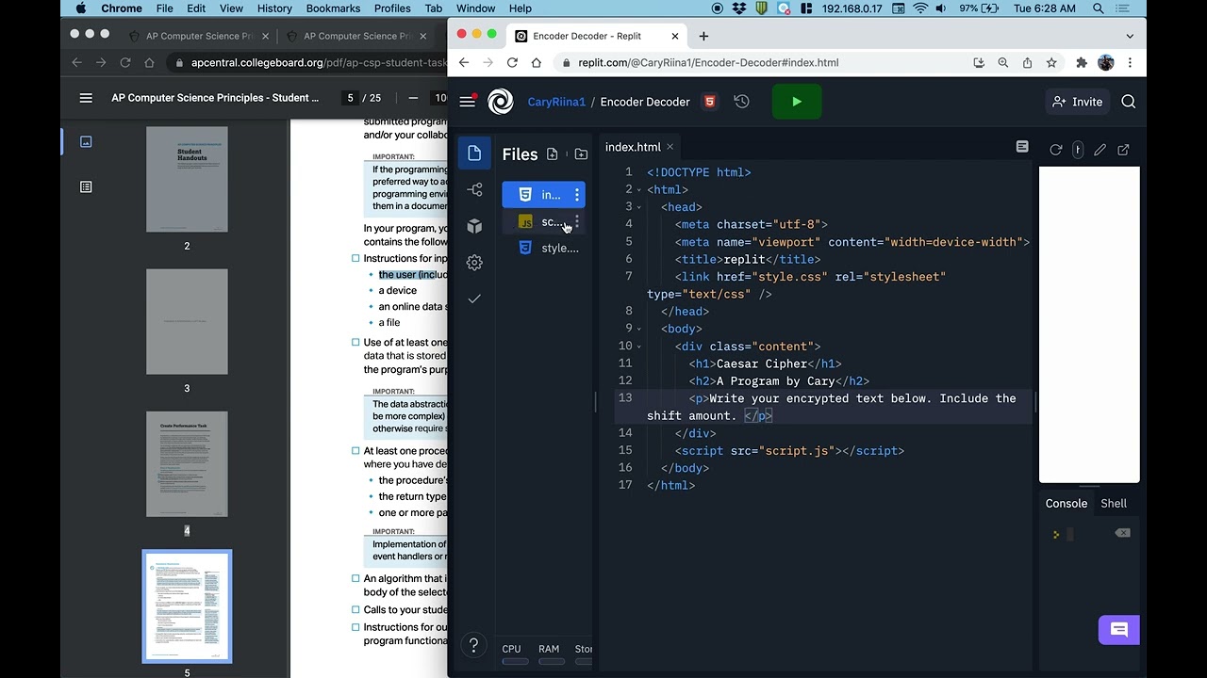Image resolution: width=1207 pixels, height=678 pixels.
Task: Open index.html file options menu
Action: click(577, 195)
